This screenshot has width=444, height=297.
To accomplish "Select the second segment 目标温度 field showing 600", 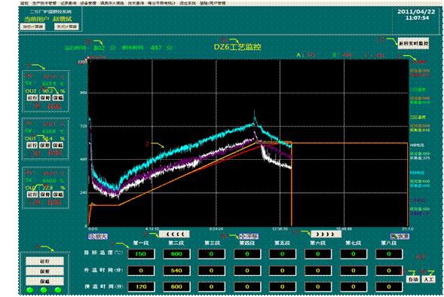I will click(176, 254).
